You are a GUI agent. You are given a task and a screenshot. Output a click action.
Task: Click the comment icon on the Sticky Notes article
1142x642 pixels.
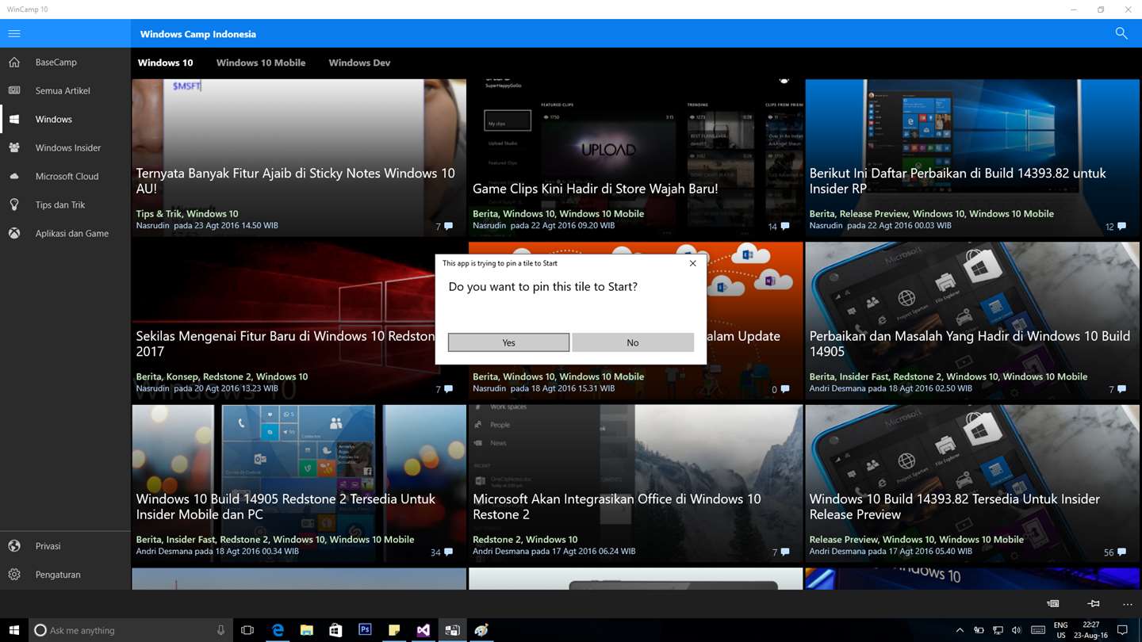449,226
